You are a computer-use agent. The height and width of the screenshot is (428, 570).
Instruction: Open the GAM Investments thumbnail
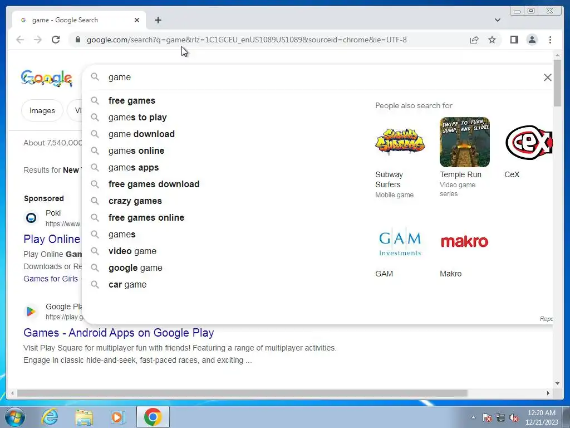(x=400, y=242)
